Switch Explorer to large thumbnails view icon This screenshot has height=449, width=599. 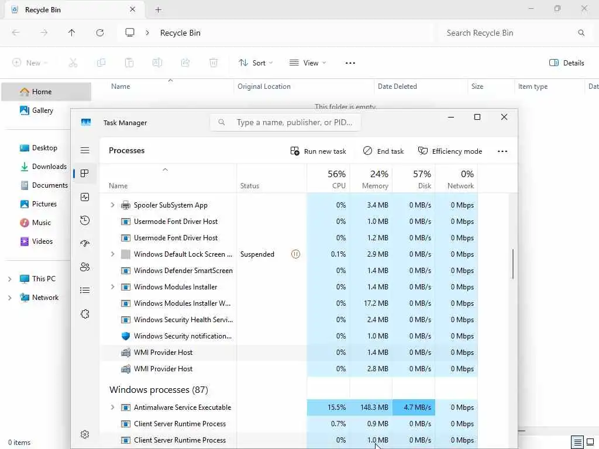(x=590, y=442)
